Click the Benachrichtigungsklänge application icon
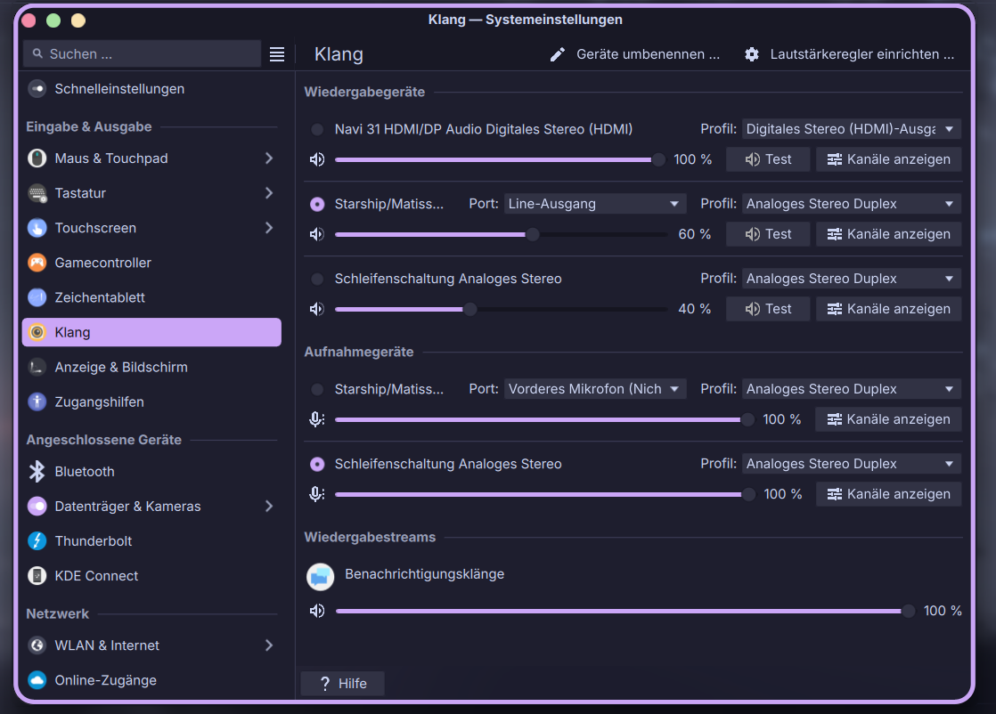The image size is (996, 714). tap(320, 577)
